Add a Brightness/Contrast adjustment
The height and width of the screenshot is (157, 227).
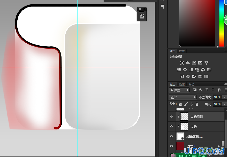tap(182, 63)
